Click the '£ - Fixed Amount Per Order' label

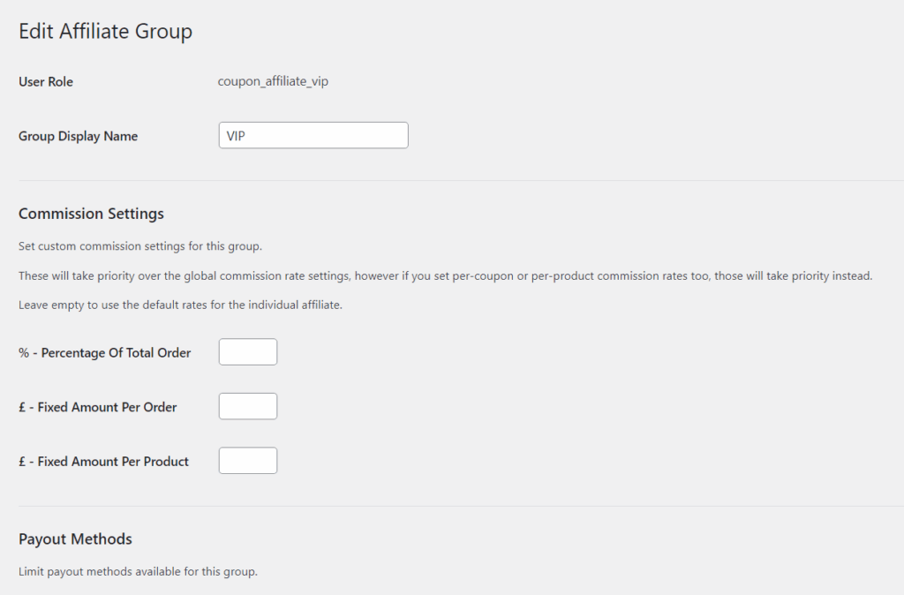click(x=97, y=407)
